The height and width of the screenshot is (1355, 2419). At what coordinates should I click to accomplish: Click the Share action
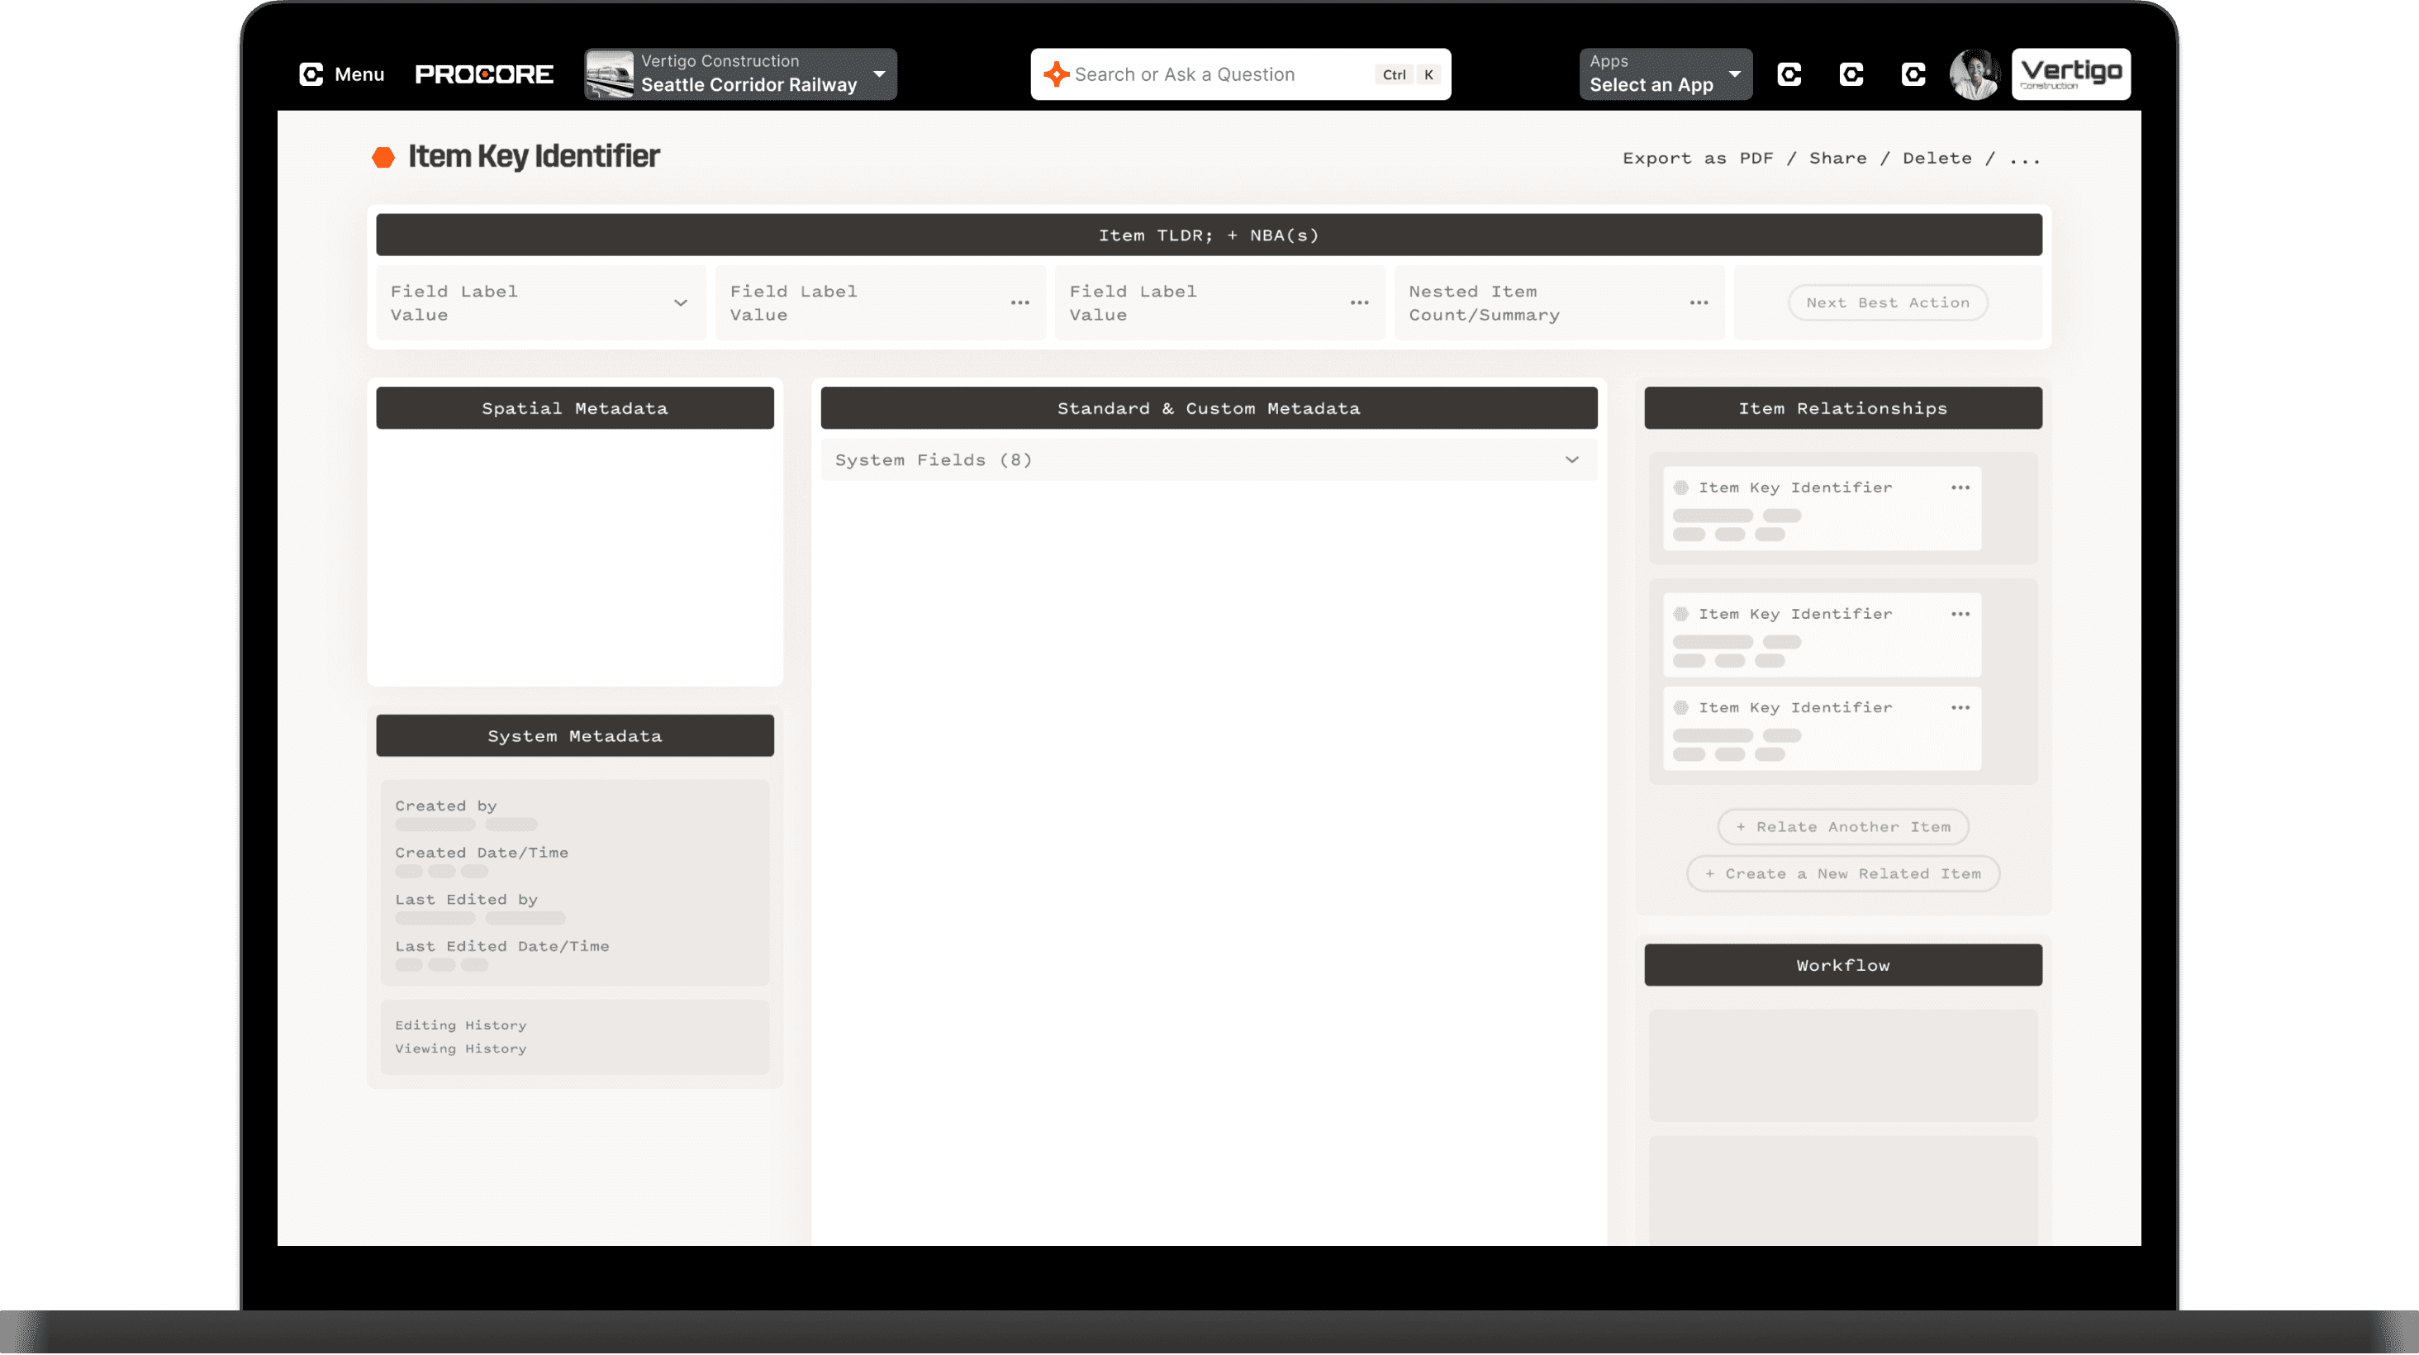1837,158
